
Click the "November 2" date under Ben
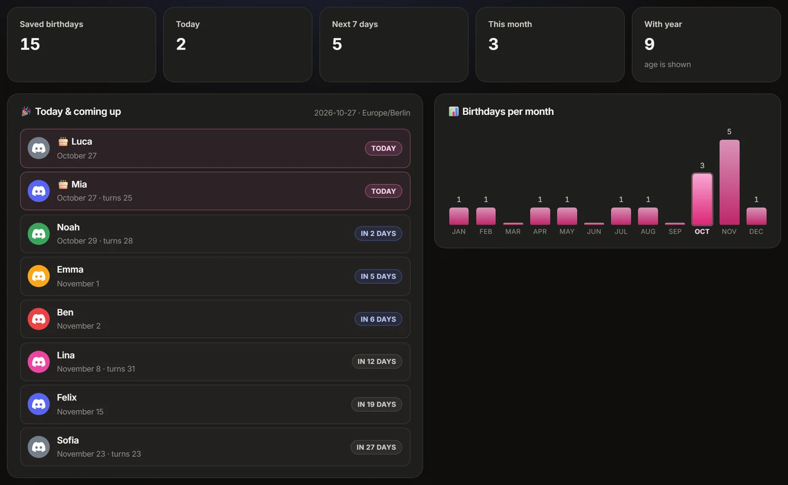79,326
